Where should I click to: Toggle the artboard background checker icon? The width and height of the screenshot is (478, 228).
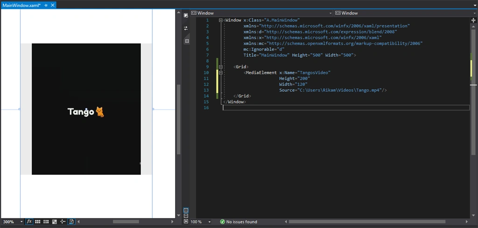[x=55, y=221]
